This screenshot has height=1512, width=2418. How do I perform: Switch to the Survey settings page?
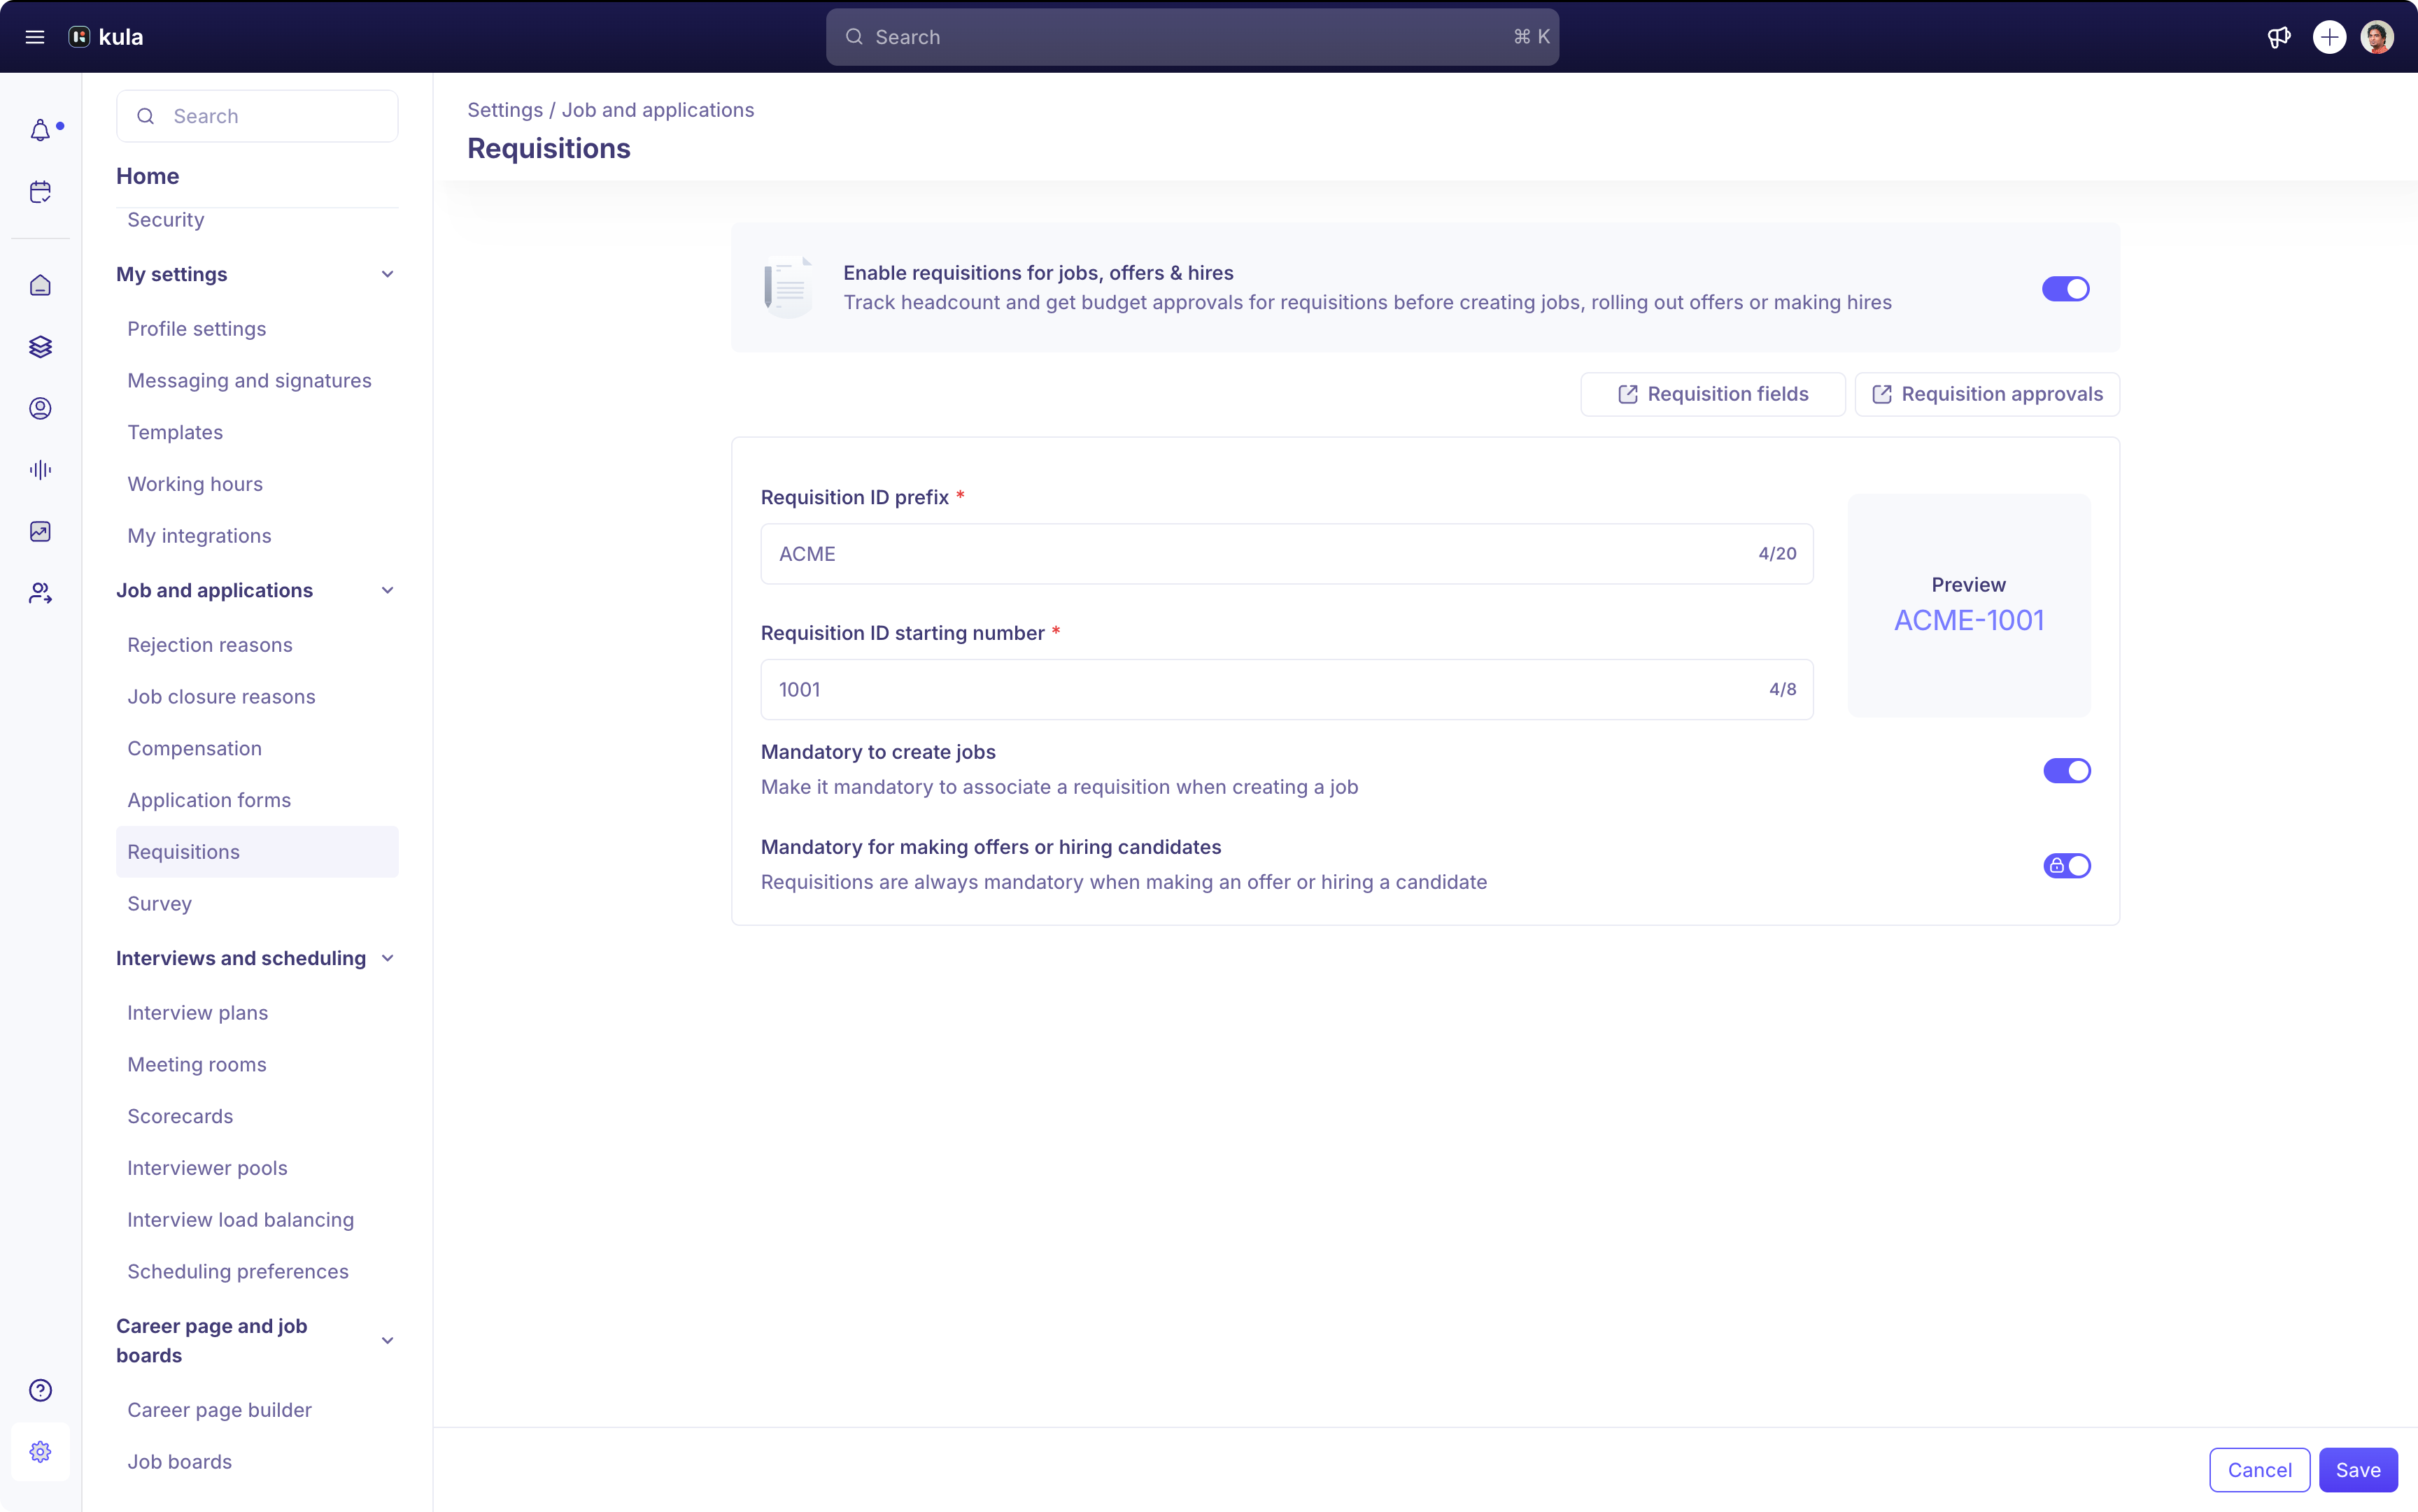pyautogui.click(x=159, y=903)
